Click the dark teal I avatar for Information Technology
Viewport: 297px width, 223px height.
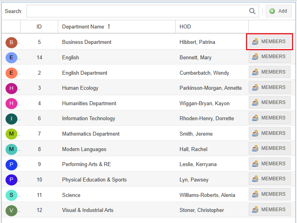[x=11, y=119]
